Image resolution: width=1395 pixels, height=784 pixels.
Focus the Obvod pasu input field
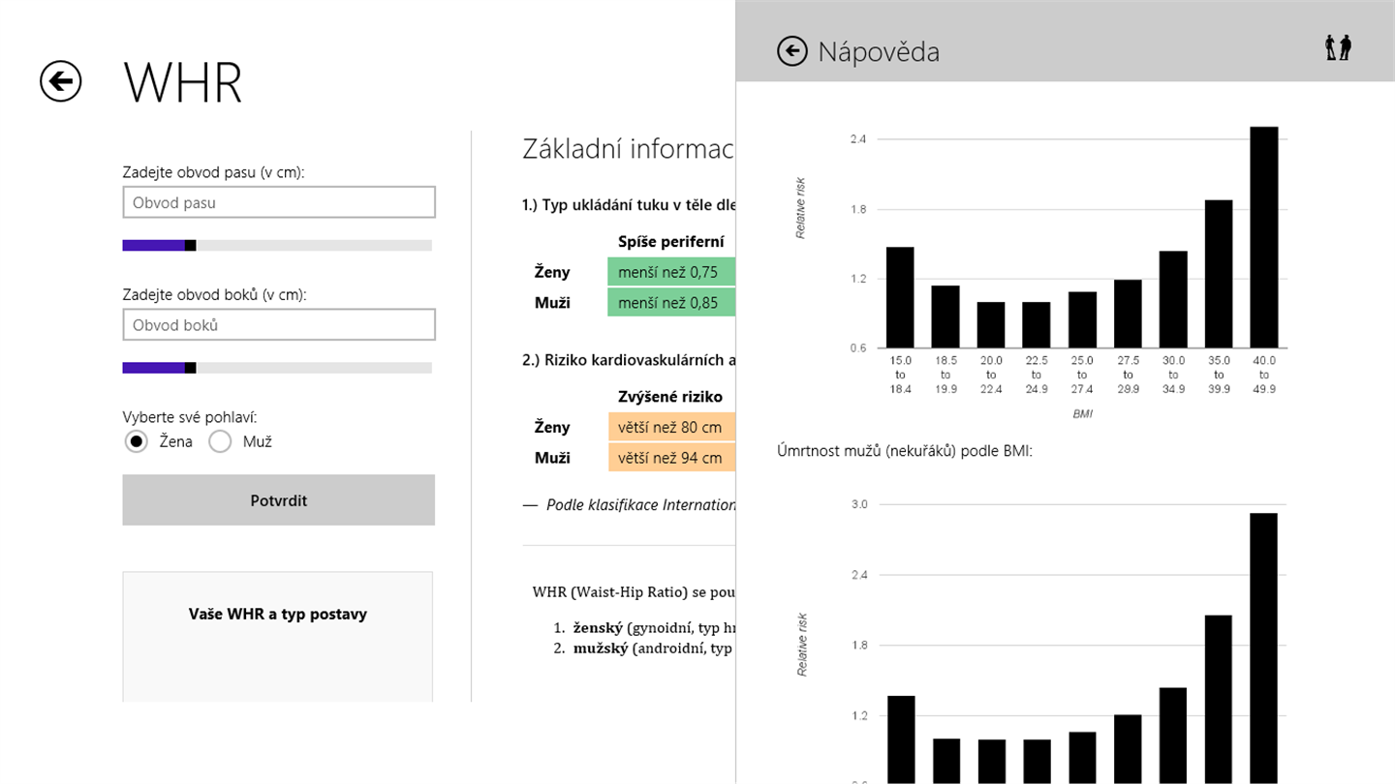pyautogui.click(x=279, y=202)
